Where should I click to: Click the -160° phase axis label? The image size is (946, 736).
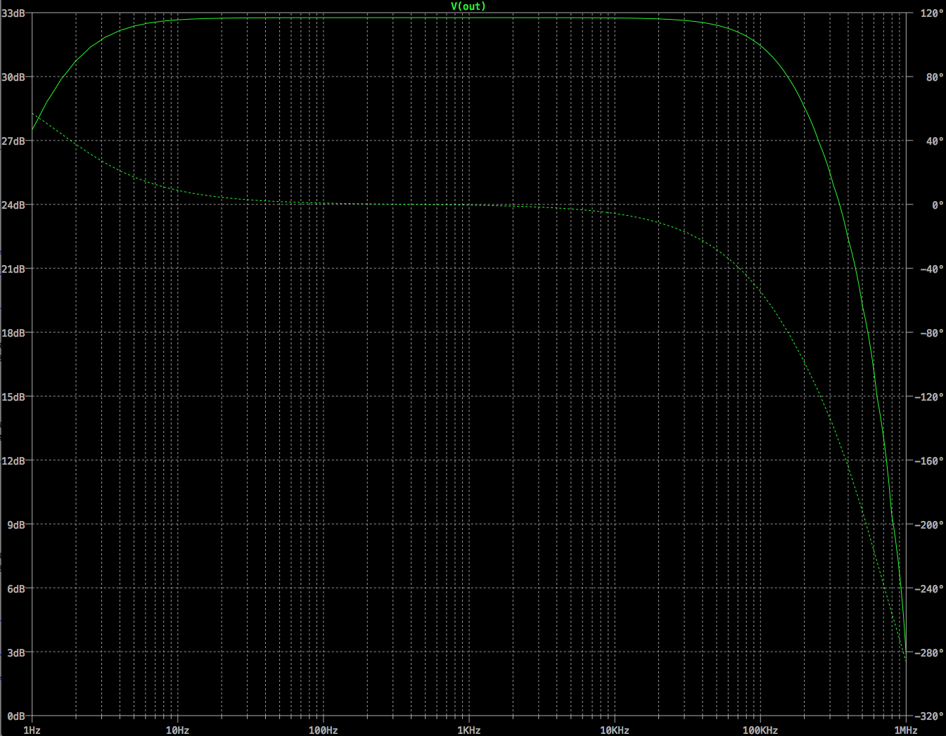point(929,460)
